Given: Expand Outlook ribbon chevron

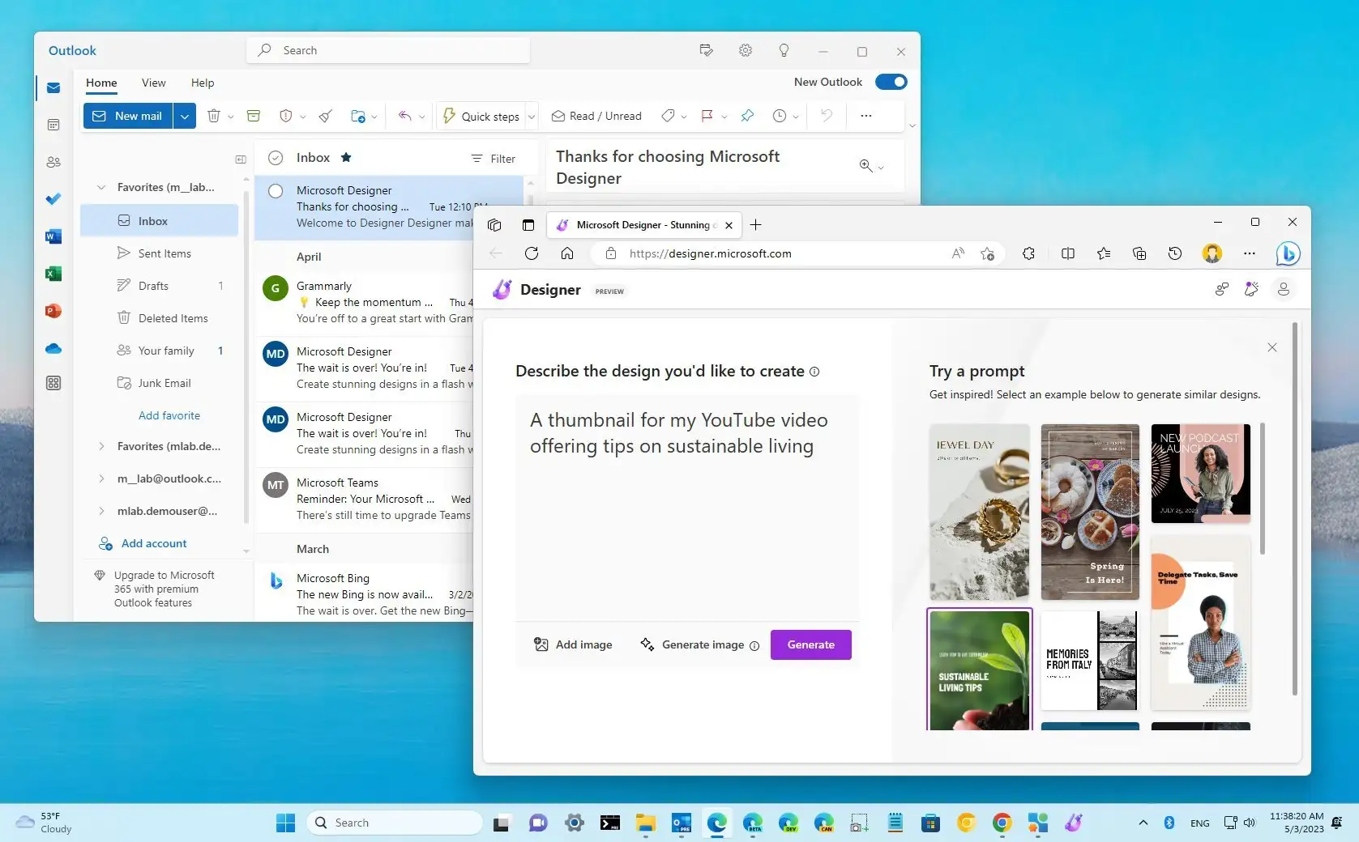Looking at the screenshot, I should 912,125.
